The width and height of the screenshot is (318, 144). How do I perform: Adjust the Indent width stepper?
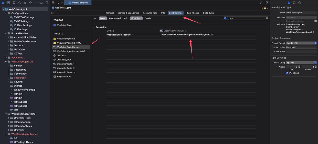tap(315, 67)
